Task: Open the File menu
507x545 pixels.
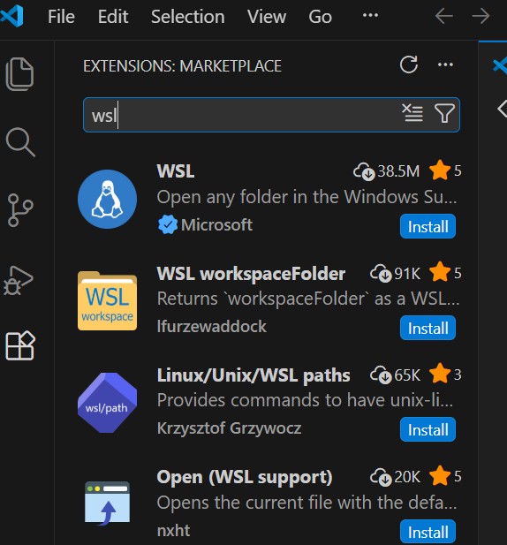Action: coord(61,17)
